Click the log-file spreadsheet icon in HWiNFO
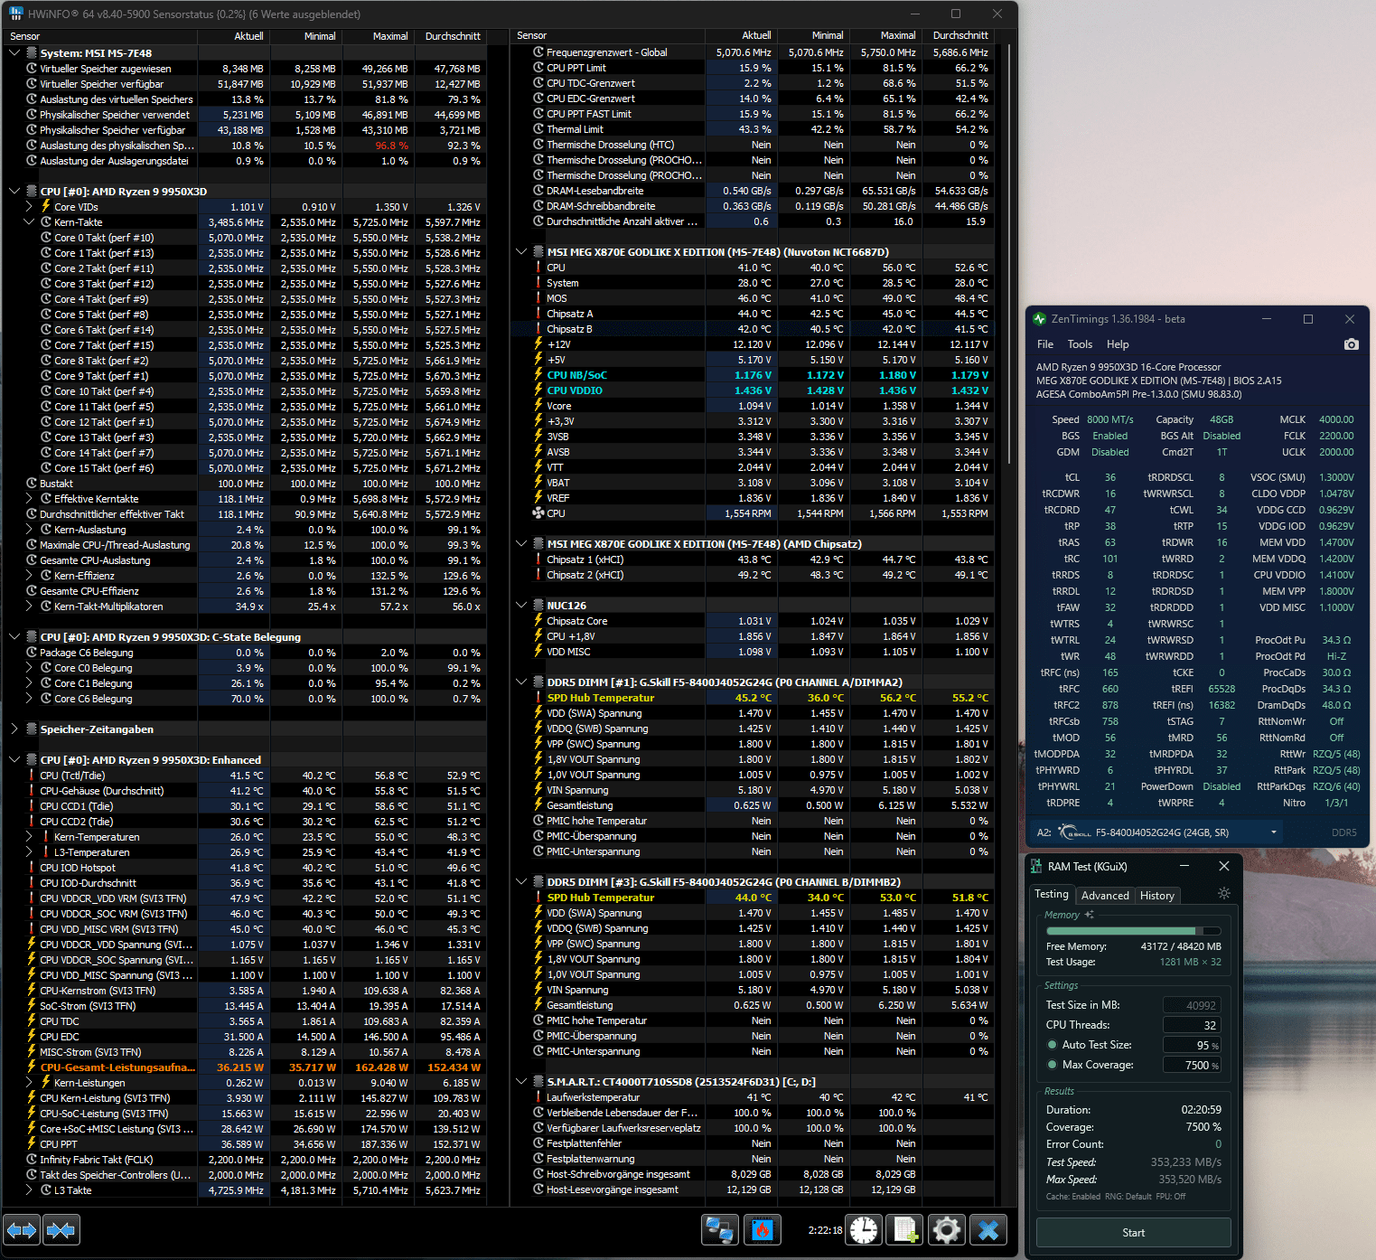Image resolution: width=1376 pixels, height=1260 pixels. click(x=905, y=1230)
